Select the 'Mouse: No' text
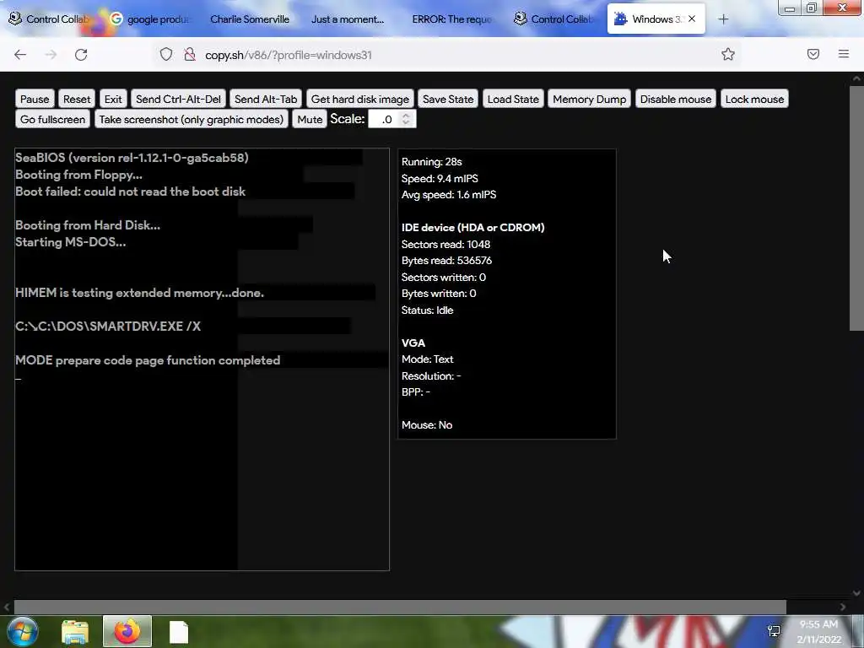The width and height of the screenshot is (864, 648). click(x=426, y=425)
